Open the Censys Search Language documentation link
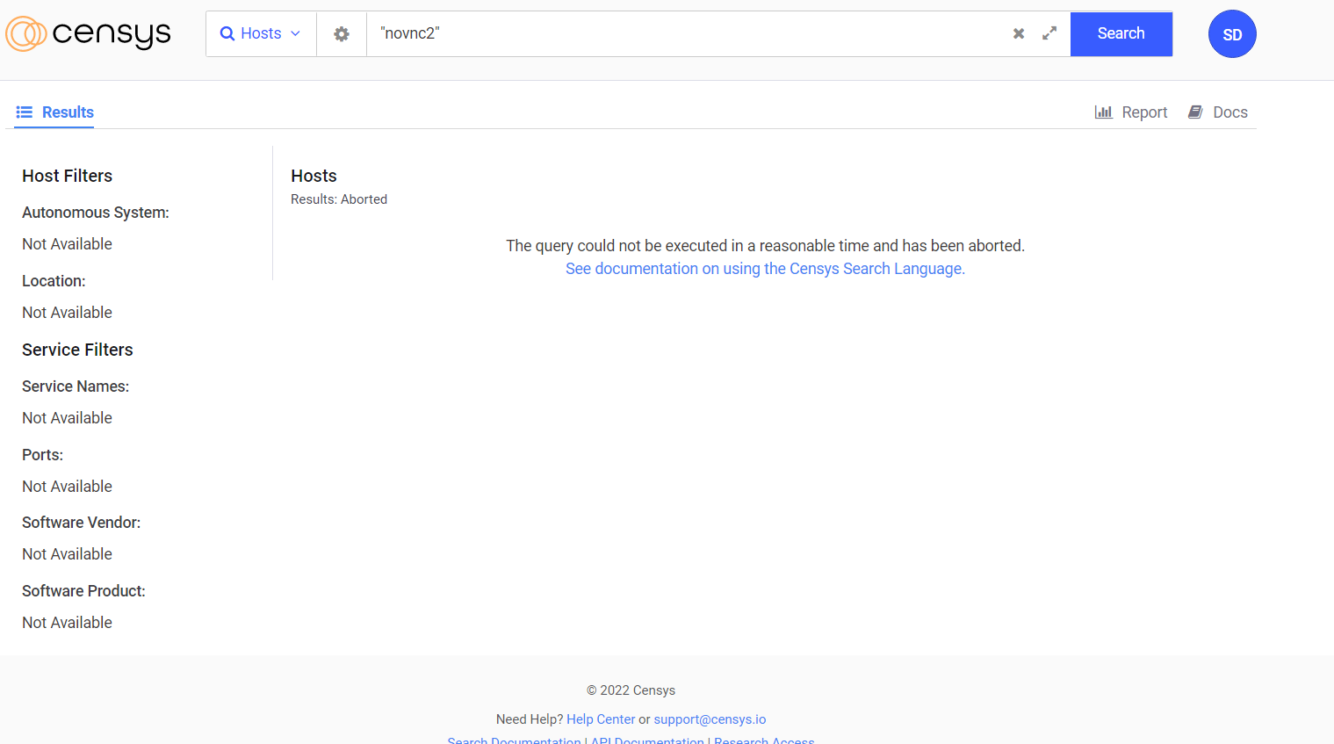 tap(765, 268)
